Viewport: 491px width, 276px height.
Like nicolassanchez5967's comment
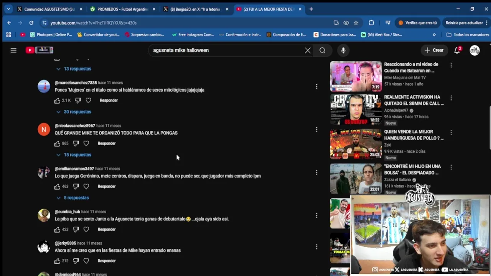point(57,143)
